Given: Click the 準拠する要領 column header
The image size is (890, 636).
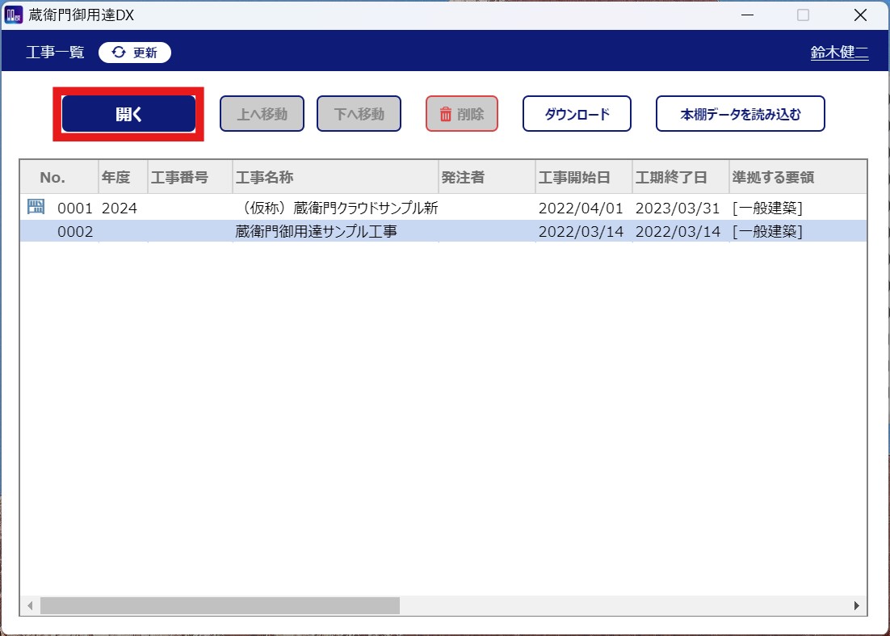Looking at the screenshot, I should (x=798, y=177).
